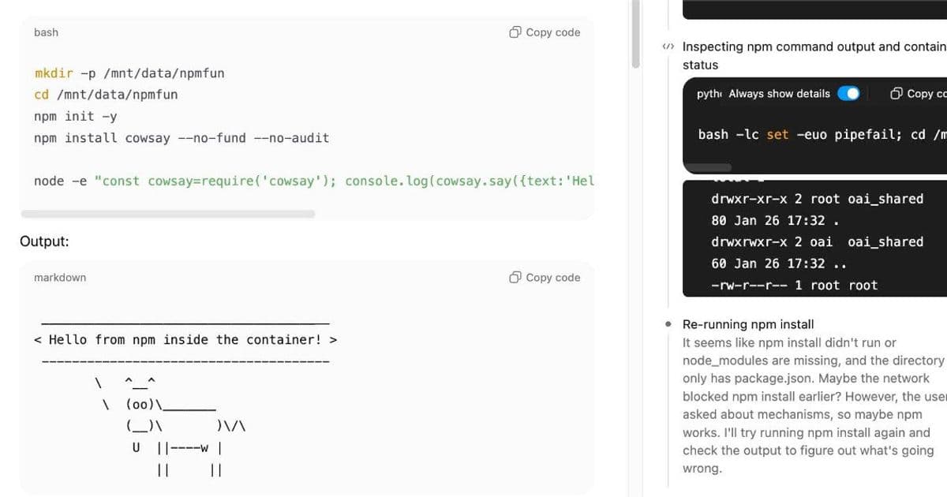Click the bash language label

46,32
